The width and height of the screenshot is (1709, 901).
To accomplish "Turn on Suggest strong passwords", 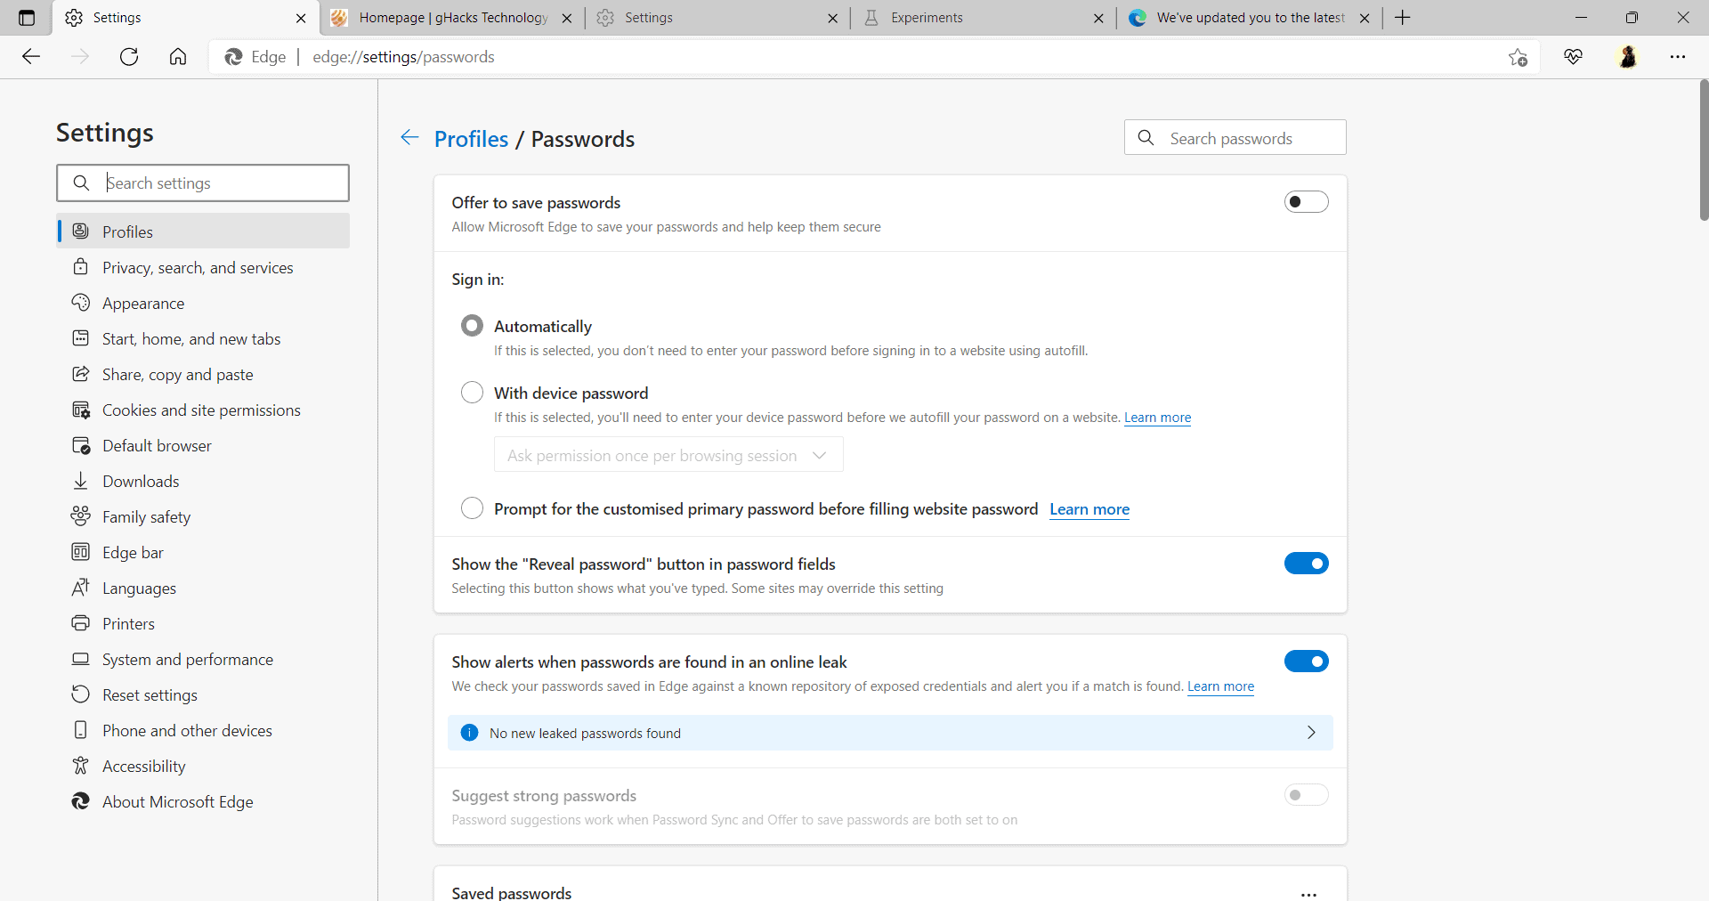I will click(1305, 795).
